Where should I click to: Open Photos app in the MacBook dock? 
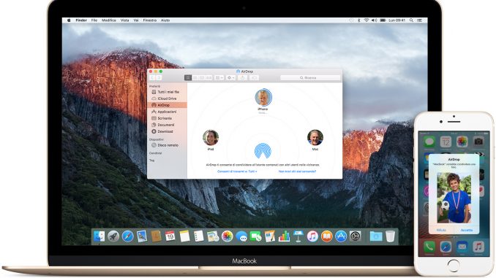227,236
